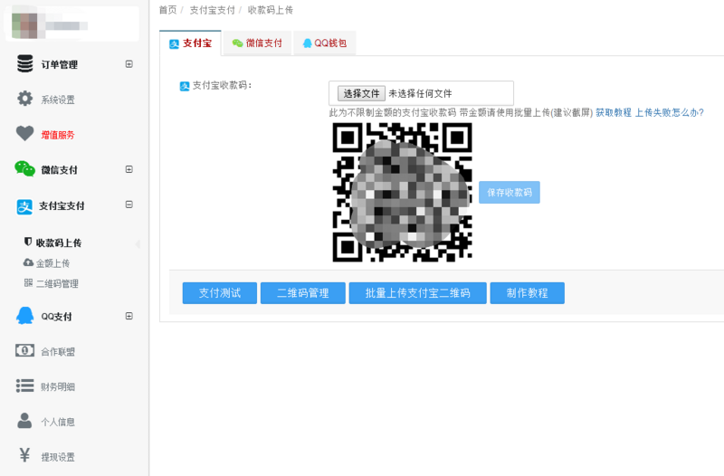
Task: Collapse the 支付宝支付 sidebar menu minus toggle
Action: tap(129, 205)
